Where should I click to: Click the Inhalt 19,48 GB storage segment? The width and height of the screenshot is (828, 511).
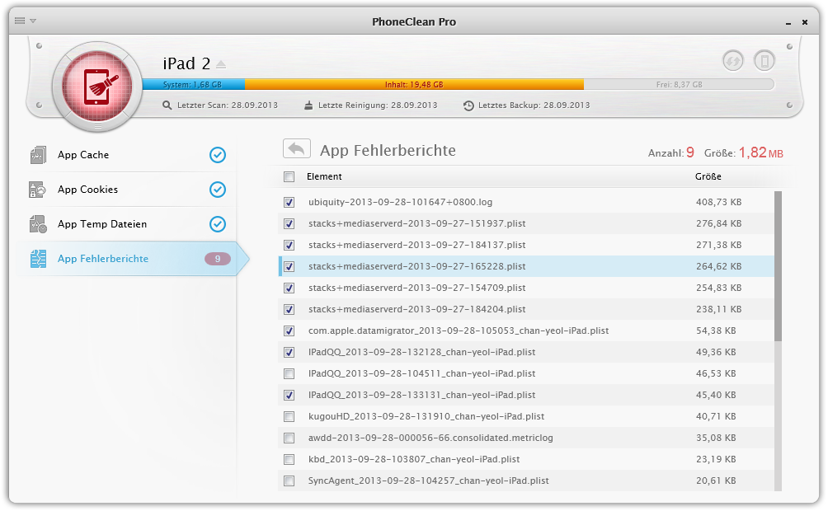tap(414, 84)
